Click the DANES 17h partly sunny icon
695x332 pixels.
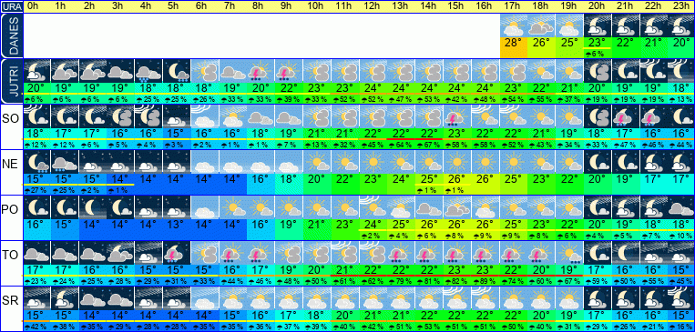click(x=514, y=25)
